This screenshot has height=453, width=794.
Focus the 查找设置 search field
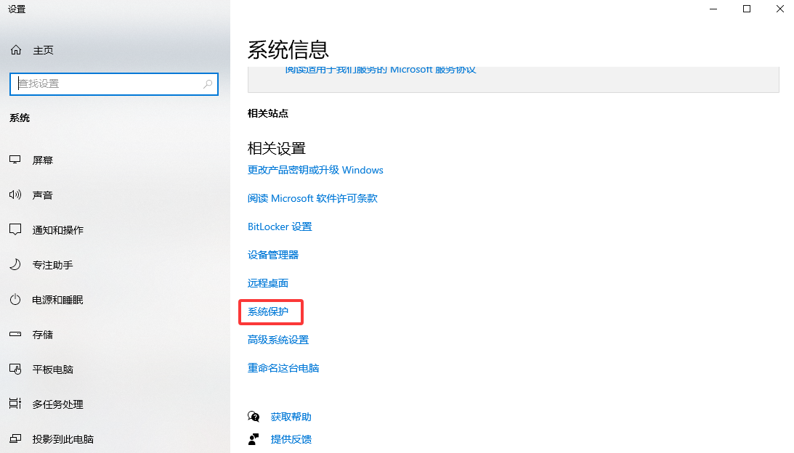(x=114, y=84)
